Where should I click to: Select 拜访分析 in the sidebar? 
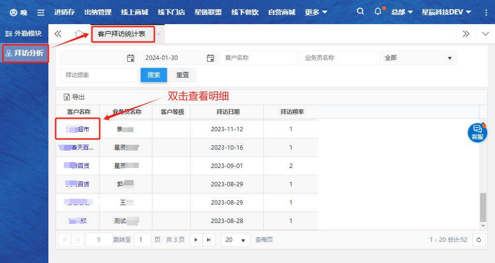point(25,53)
